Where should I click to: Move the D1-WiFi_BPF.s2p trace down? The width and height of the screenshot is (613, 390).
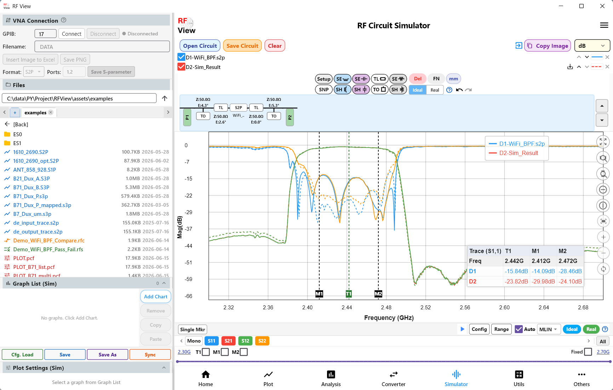[x=587, y=57]
